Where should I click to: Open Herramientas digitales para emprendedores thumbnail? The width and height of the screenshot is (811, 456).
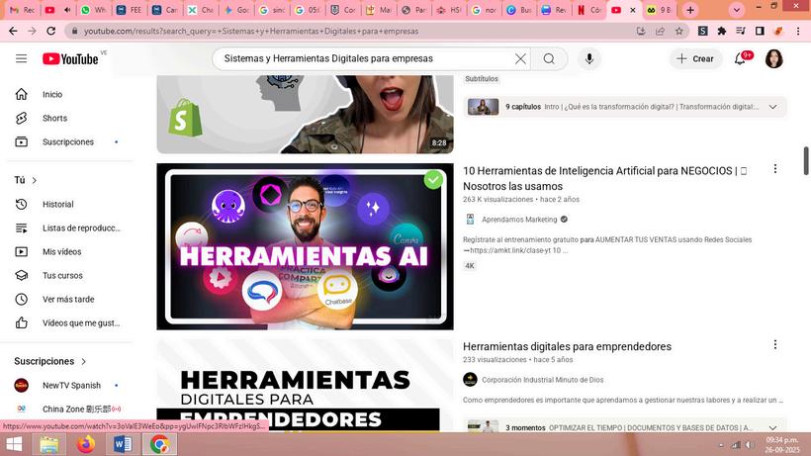pyautogui.click(x=306, y=386)
